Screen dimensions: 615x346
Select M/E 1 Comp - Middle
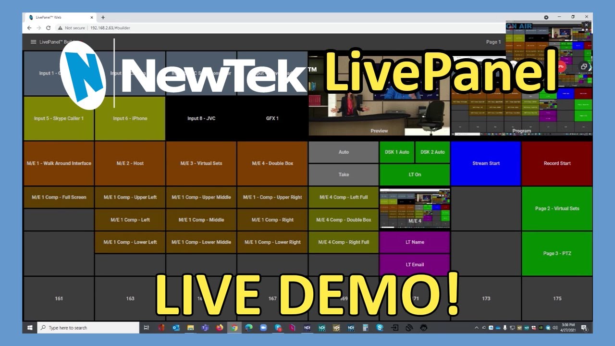click(201, 220)
